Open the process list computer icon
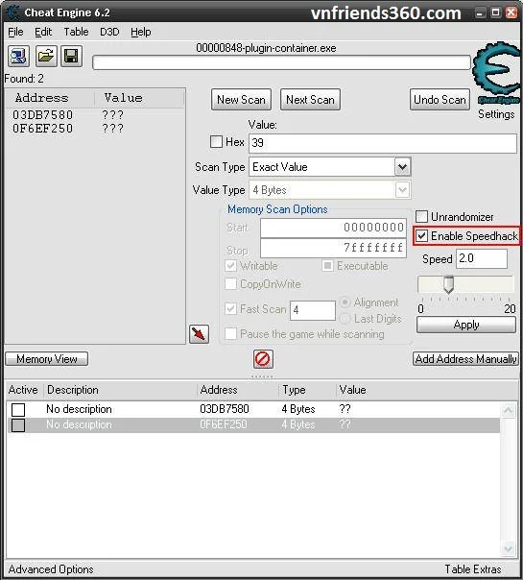The image size is (523, 580). pos(18,57)
